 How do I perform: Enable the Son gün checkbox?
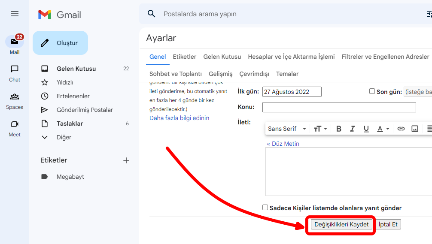[372, 91]
